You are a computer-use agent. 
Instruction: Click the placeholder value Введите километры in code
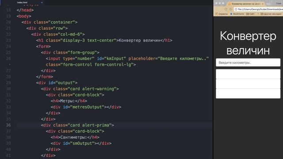[x=183, y=59]
